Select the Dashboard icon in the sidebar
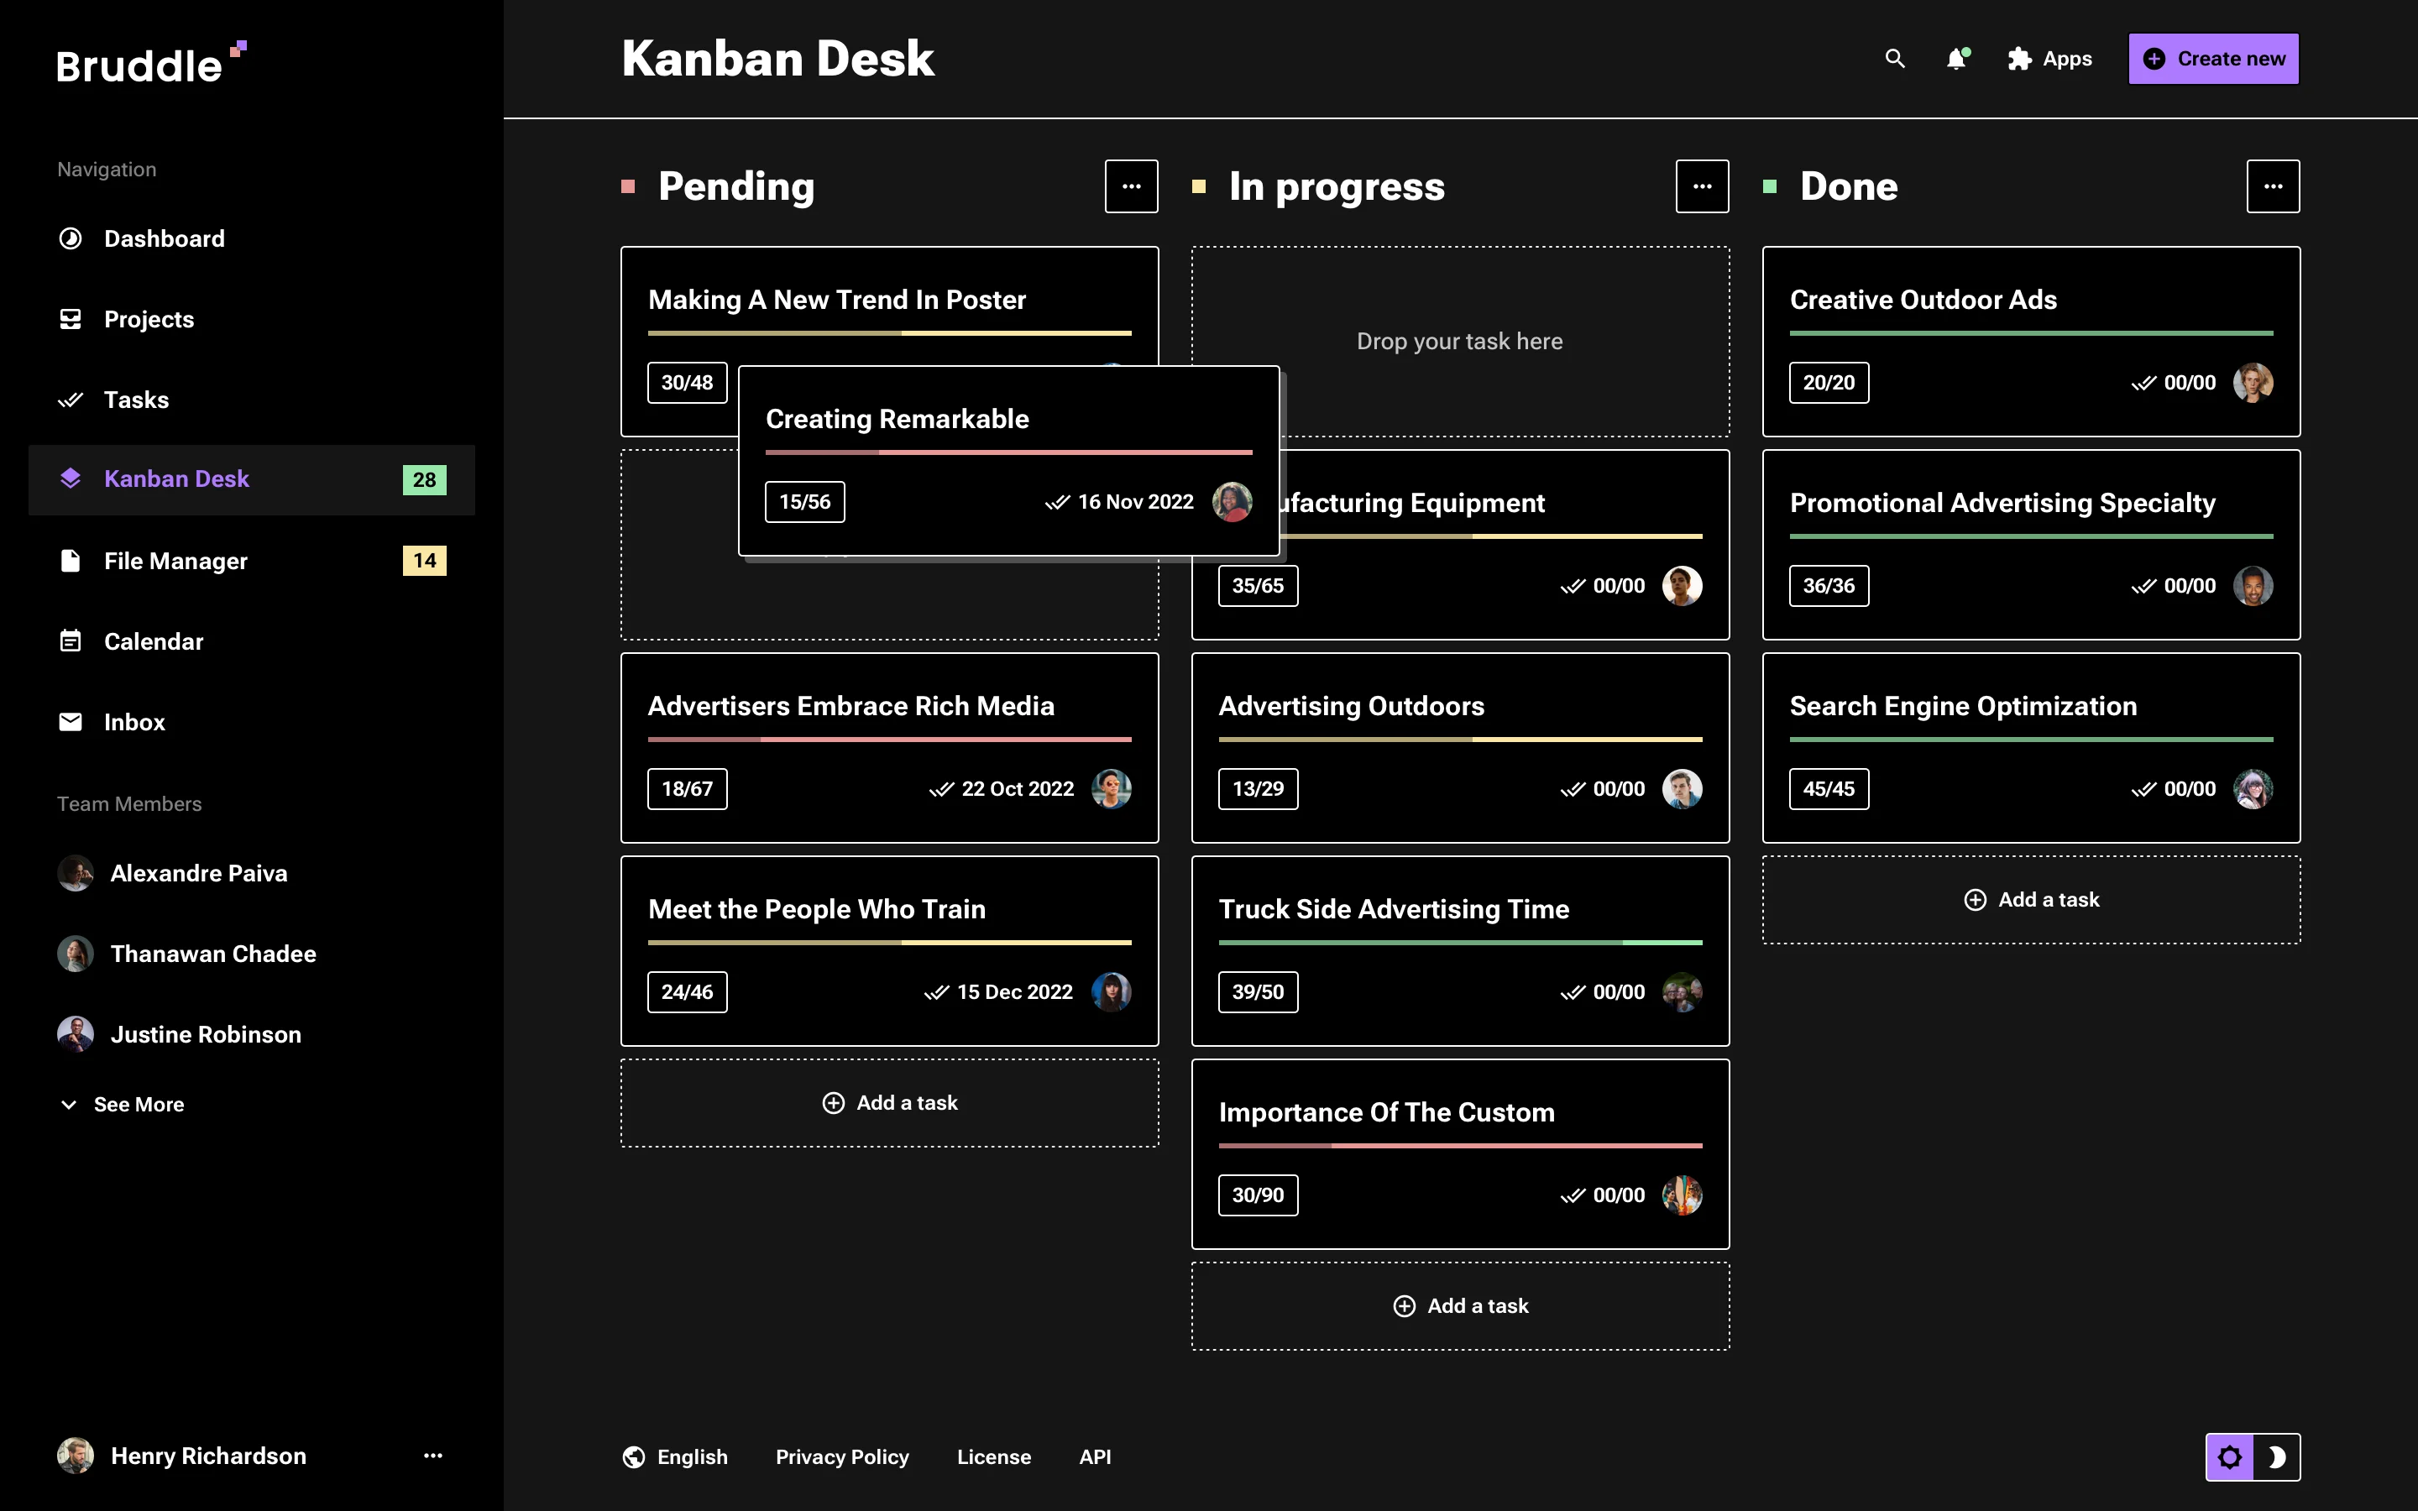The width and height of the screenshot is (2418, 1511). coord(70,238)
